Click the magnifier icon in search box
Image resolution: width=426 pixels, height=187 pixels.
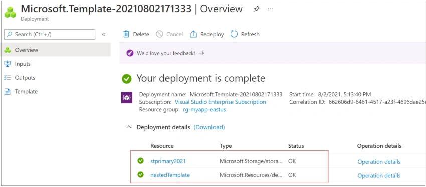point(10,34)
